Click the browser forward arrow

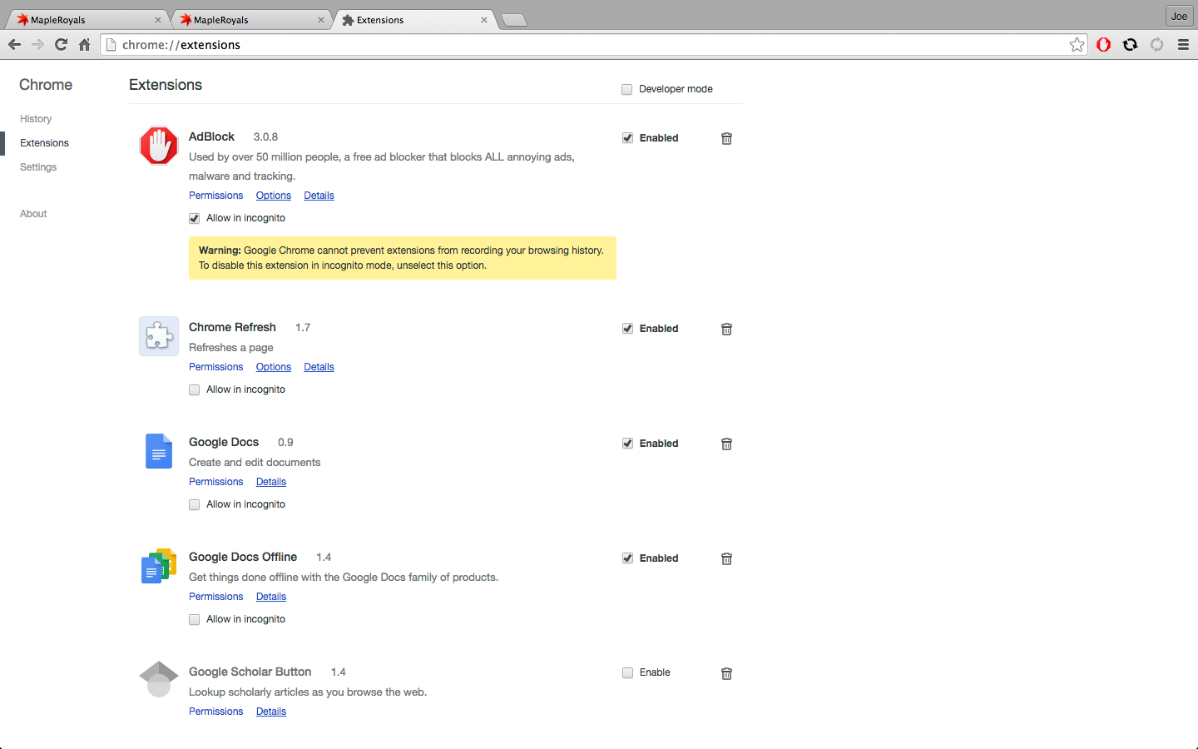(37, 45)
